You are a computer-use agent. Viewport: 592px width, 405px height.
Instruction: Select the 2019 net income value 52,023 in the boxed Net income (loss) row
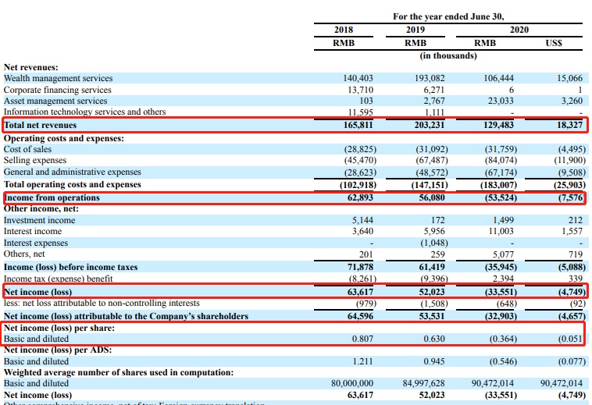pos(432,292)
